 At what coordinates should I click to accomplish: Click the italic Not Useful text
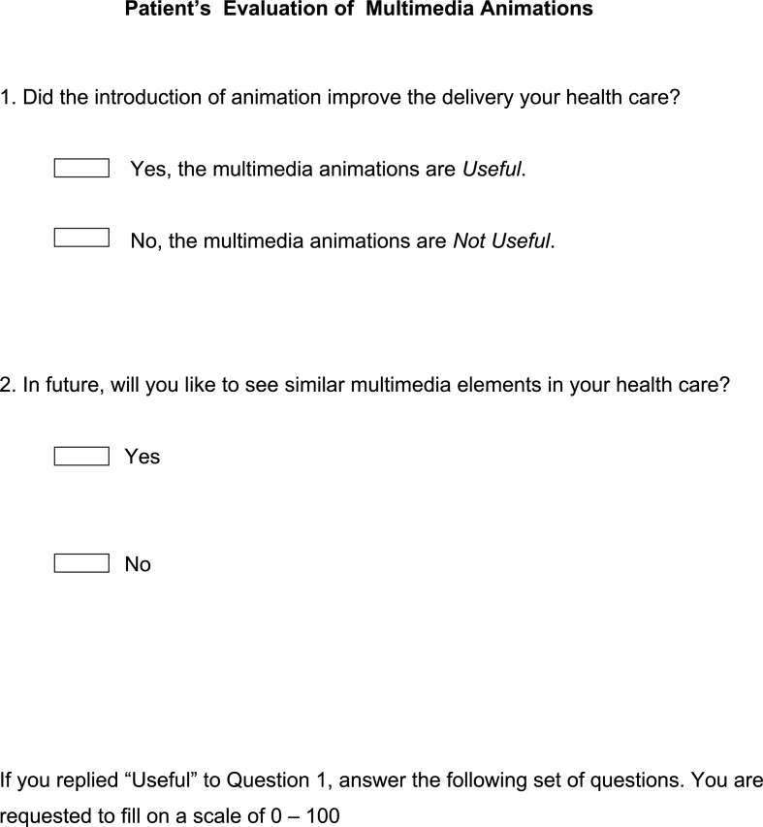pyautogui.click(x=503, y=240)
